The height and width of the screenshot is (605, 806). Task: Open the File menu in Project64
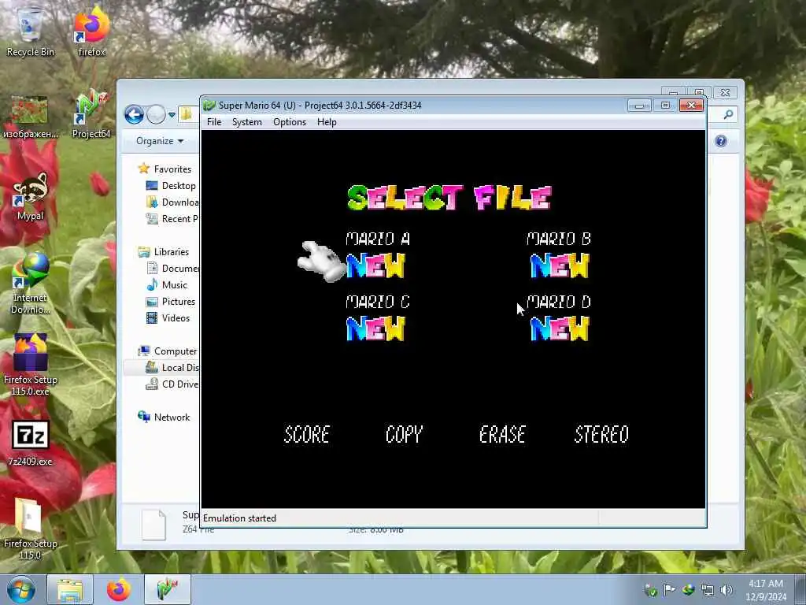(214, 122)
